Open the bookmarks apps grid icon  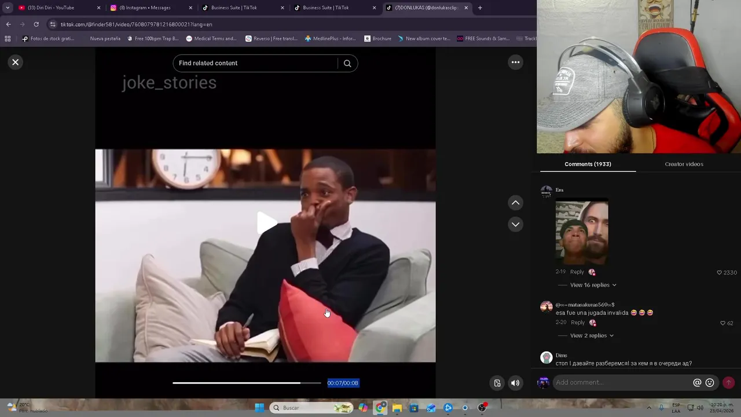[x=8, y=39]
